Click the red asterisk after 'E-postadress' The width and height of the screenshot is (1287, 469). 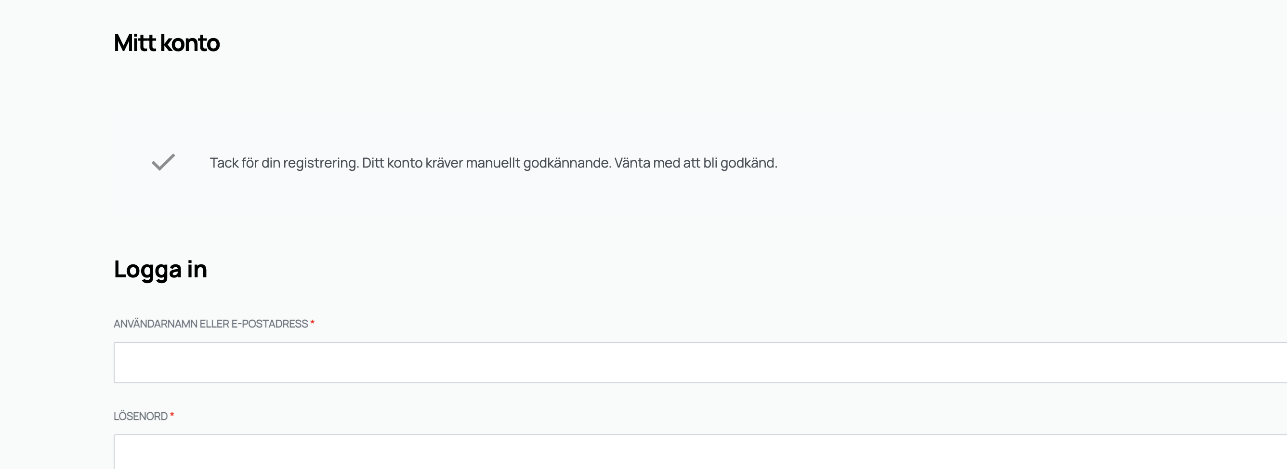click(312, 324)
